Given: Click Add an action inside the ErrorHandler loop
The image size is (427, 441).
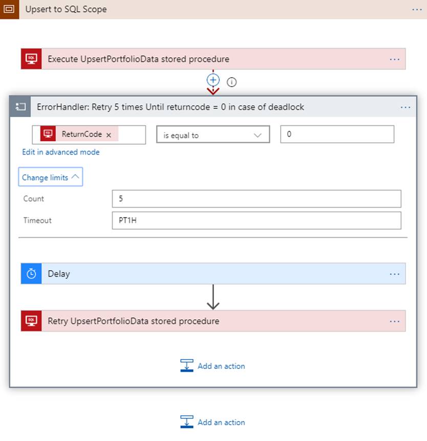Looking at the screenshot, I should [x=213, y=366].
